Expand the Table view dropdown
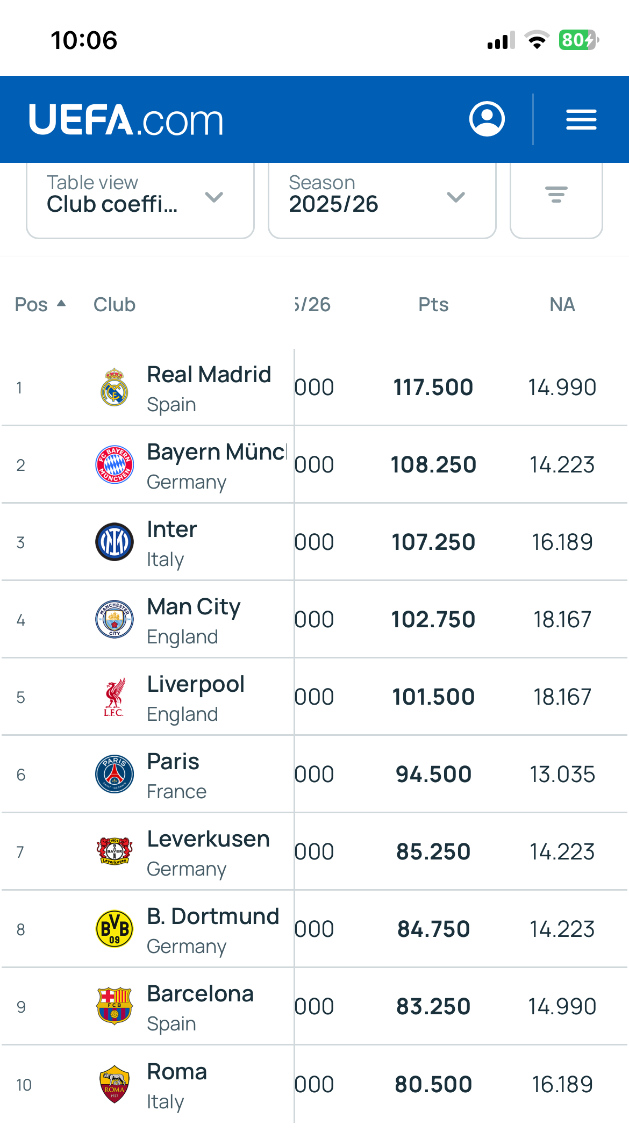629x1132 pixels. (x=140, y=197)
